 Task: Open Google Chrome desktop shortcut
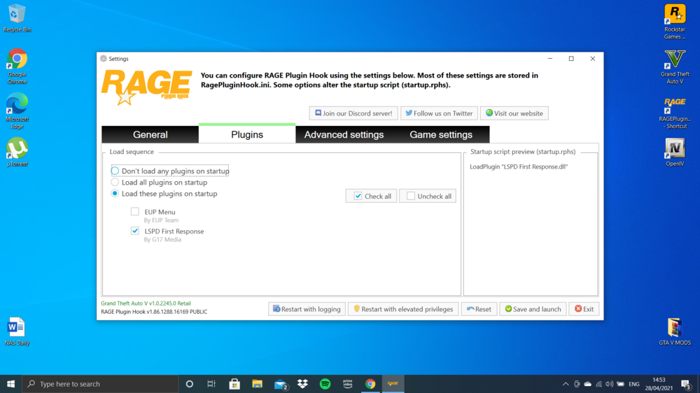pyautogui.click(x=17, y=66)
